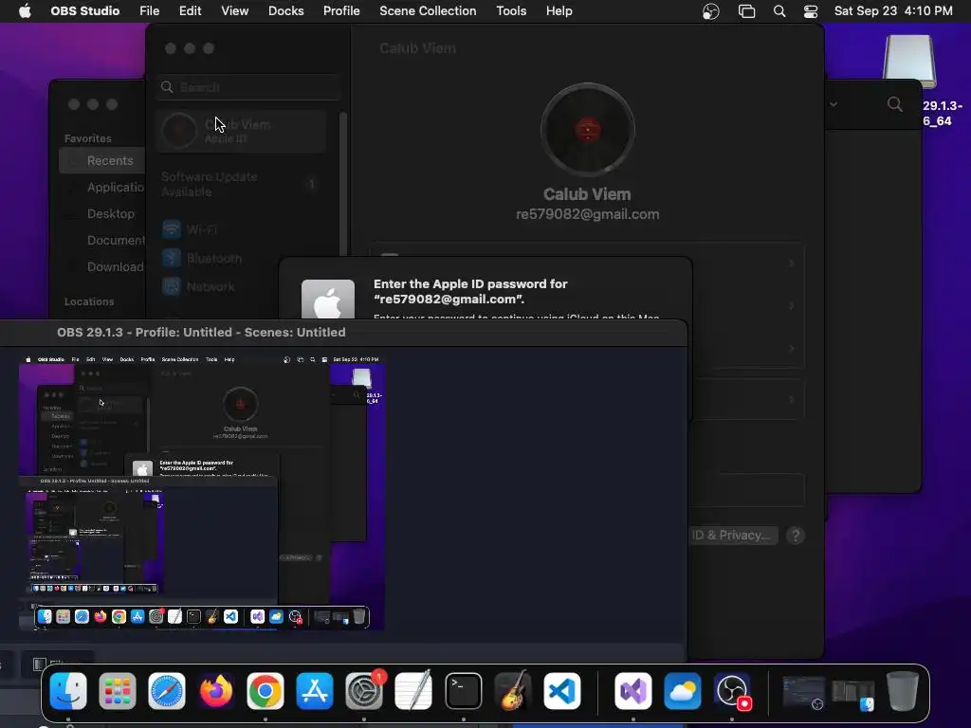The height and width of the screenshot is (728, 971).
Task: Open the Profile menu
Action: [x=341, y=11]
